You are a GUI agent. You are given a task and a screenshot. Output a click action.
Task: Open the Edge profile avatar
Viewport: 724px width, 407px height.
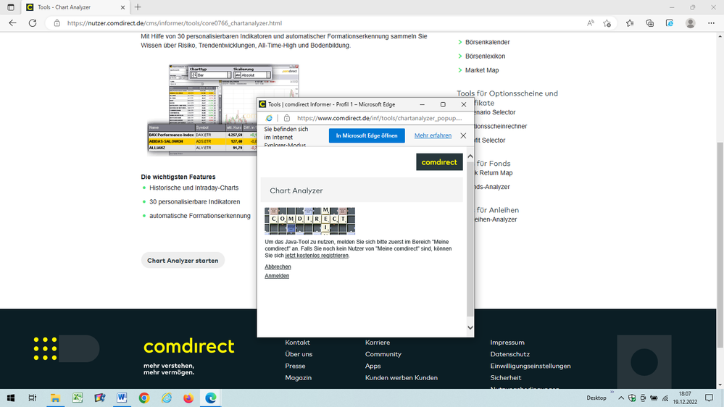click(690, 23)
